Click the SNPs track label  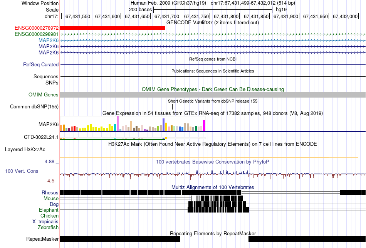(x=52, y=83)
